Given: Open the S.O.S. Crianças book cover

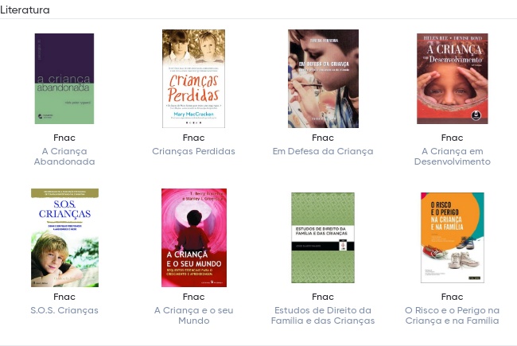Looking at the screenshot, I should 64,238.
